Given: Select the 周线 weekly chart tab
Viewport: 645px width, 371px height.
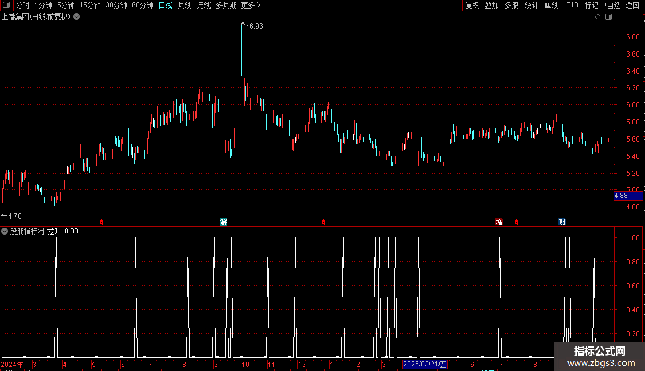Looking at the screenshot, I should [x=185, y=5].
